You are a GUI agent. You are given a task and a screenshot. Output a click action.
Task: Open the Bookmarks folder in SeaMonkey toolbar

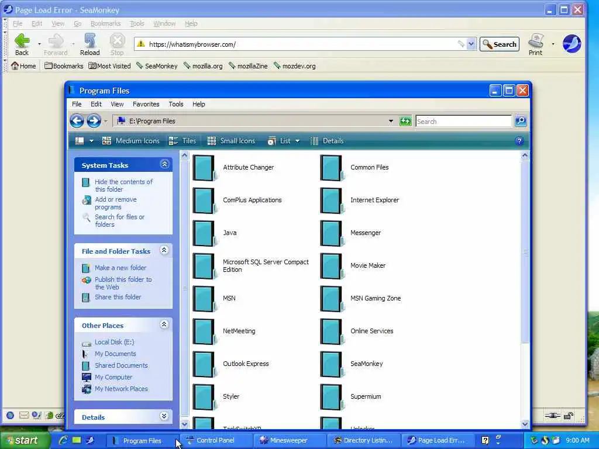point(64,65)
